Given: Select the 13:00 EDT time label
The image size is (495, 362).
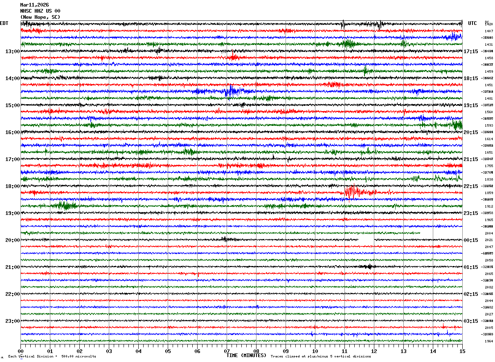Looking at the screenshot, I should tap(13, 51).
